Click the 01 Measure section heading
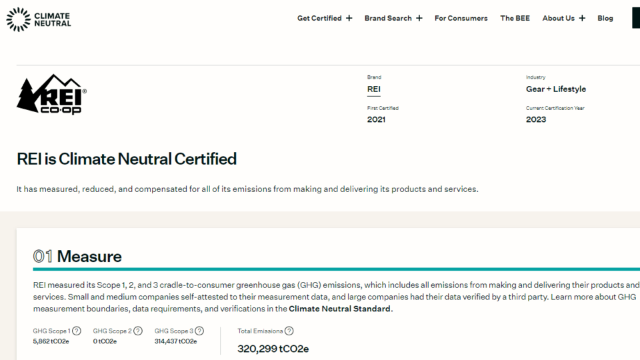Image resolution: width=640 pixels, height=360 pixels. click(x=77, y=256)
